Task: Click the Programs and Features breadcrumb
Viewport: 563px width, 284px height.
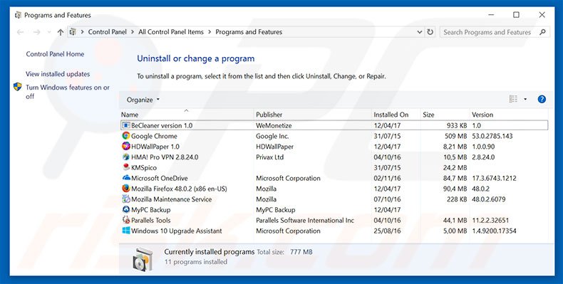Action: point(249,32)
